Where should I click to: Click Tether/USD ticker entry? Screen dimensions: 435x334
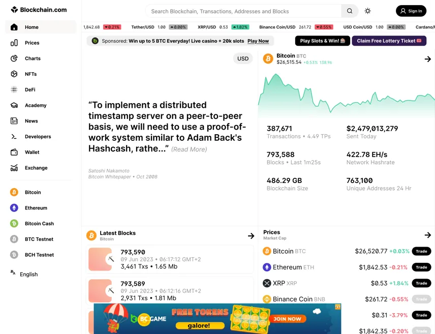pyautogui.click(x=159, y=27)
